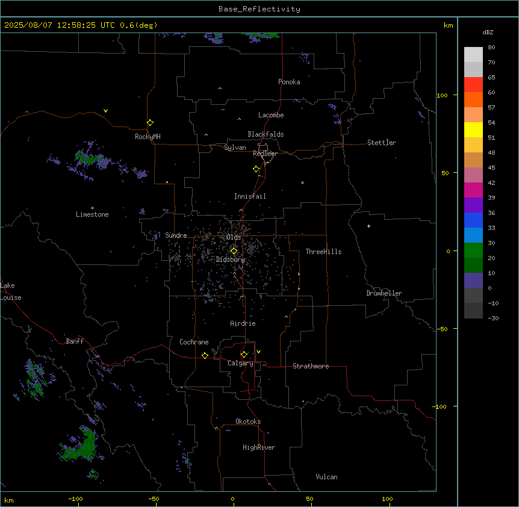This screenshot has width=519, height=507.
Task: Pick the yellow 51-54 dBZ legend swatch
Action: pos(473,129)
